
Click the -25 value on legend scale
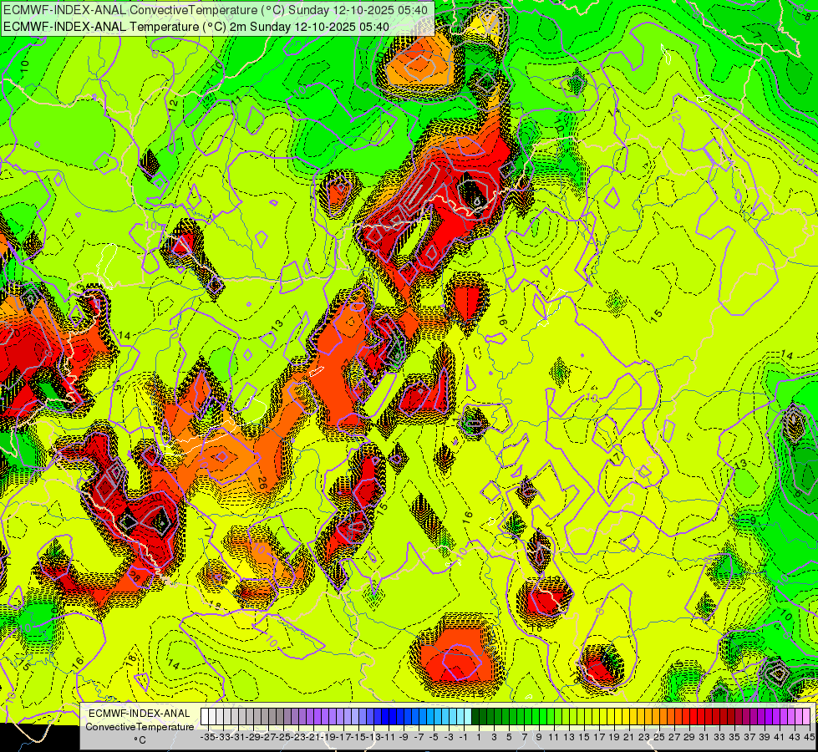pos(283,738)
